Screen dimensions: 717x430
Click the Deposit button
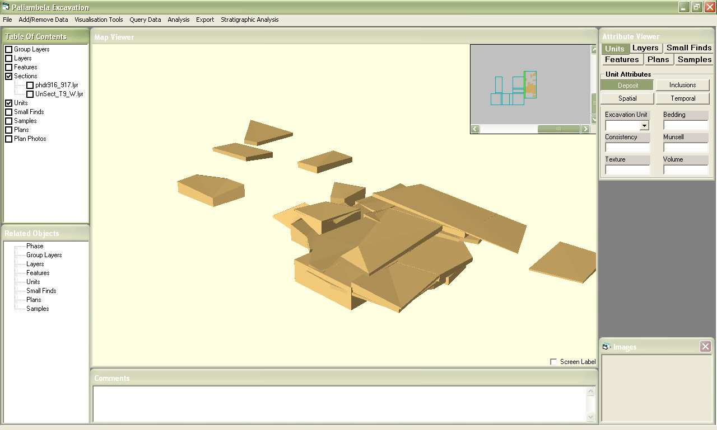coord(627,86)
